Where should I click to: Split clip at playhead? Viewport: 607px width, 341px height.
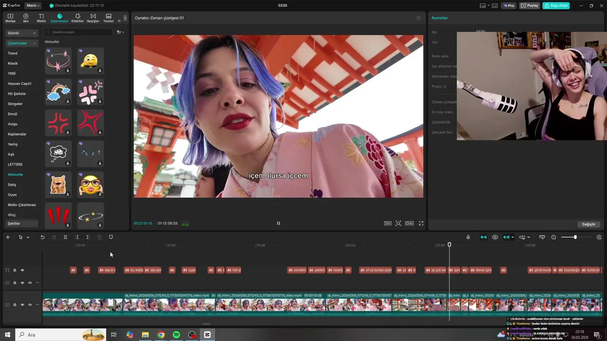[65, 237]
